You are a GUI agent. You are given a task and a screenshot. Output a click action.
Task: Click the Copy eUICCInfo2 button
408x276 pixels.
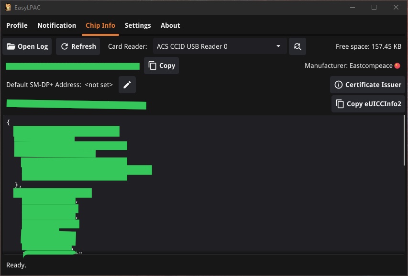coord(368,104)
